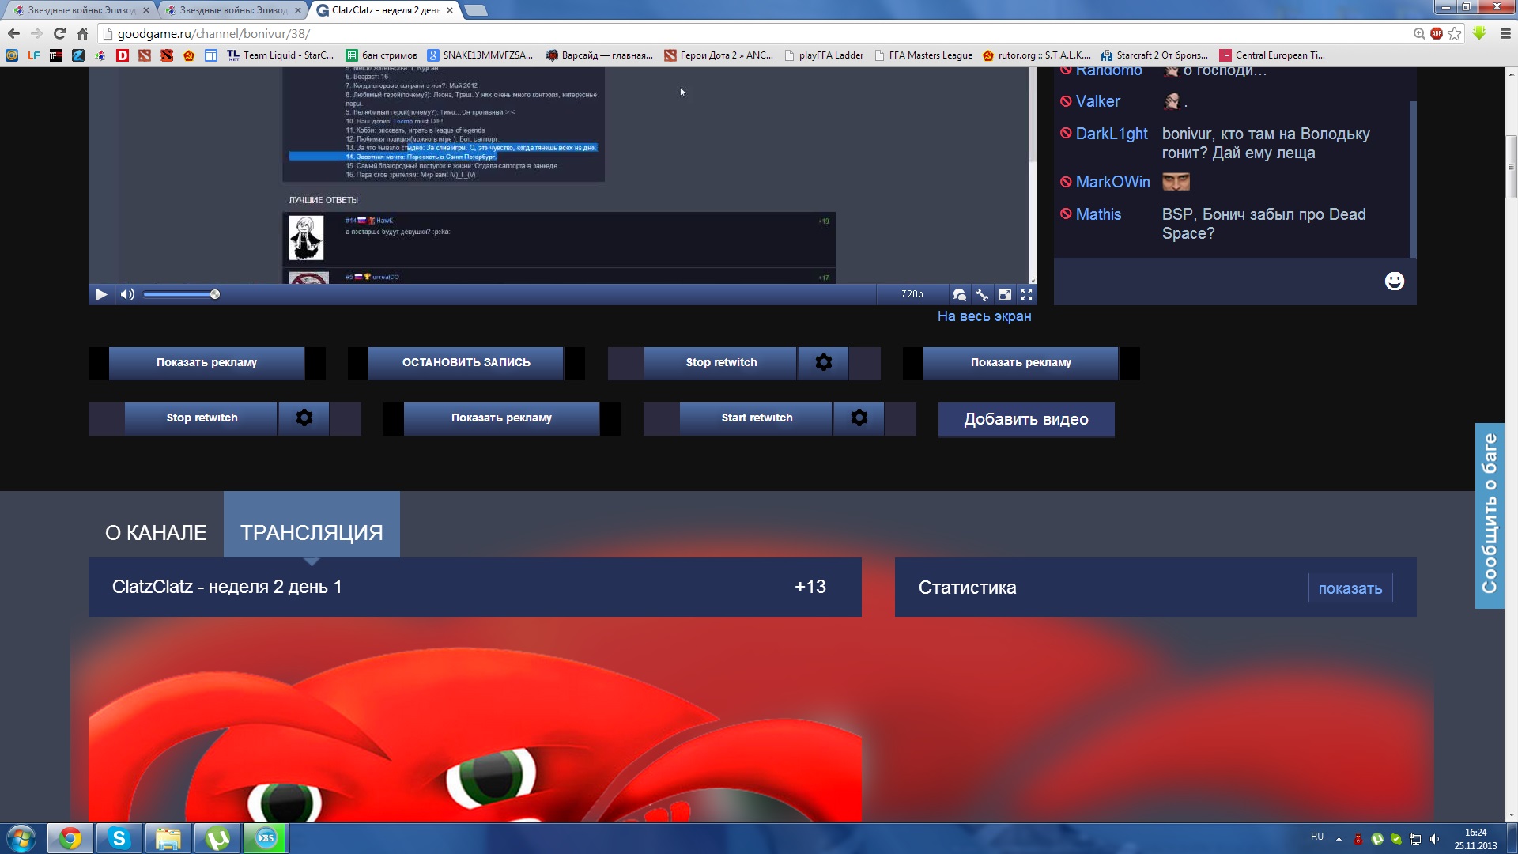
Task: Mute the player volume speaker icon
Action: click(127, 294)
